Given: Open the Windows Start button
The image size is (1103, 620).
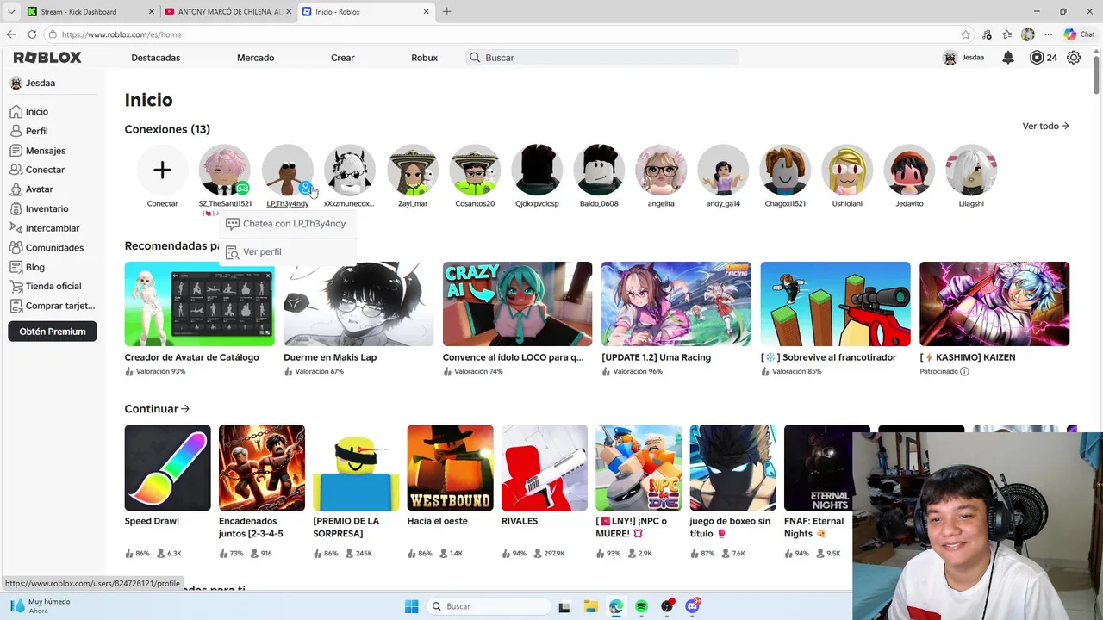Looking at the screenshot, I should [x=411, y=606].
